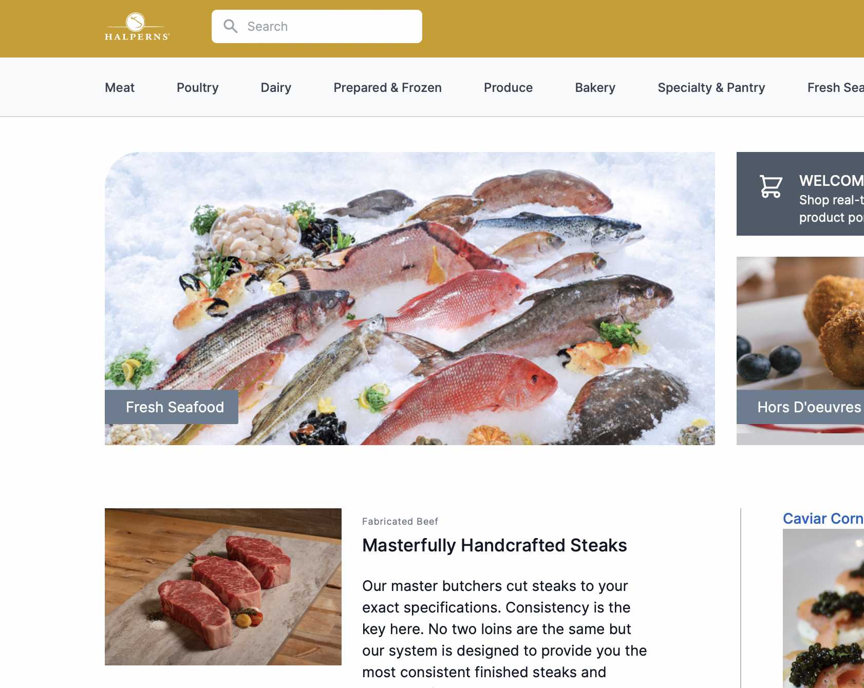Open the Meat category menu
Viewport: 864px width, 688px height.
120,88
